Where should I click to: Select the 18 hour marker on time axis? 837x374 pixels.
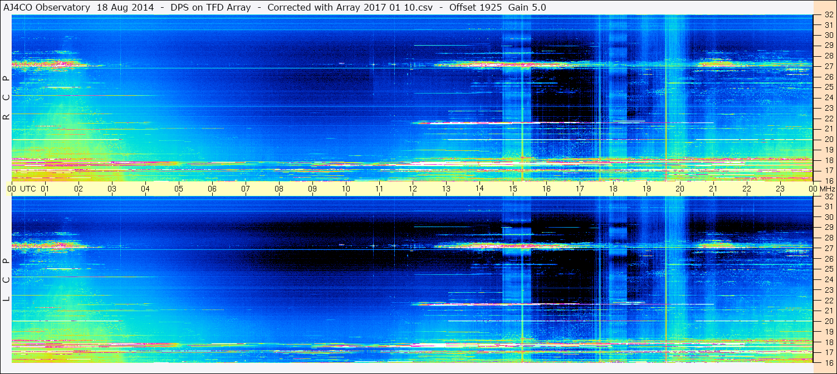pos(613,189)
